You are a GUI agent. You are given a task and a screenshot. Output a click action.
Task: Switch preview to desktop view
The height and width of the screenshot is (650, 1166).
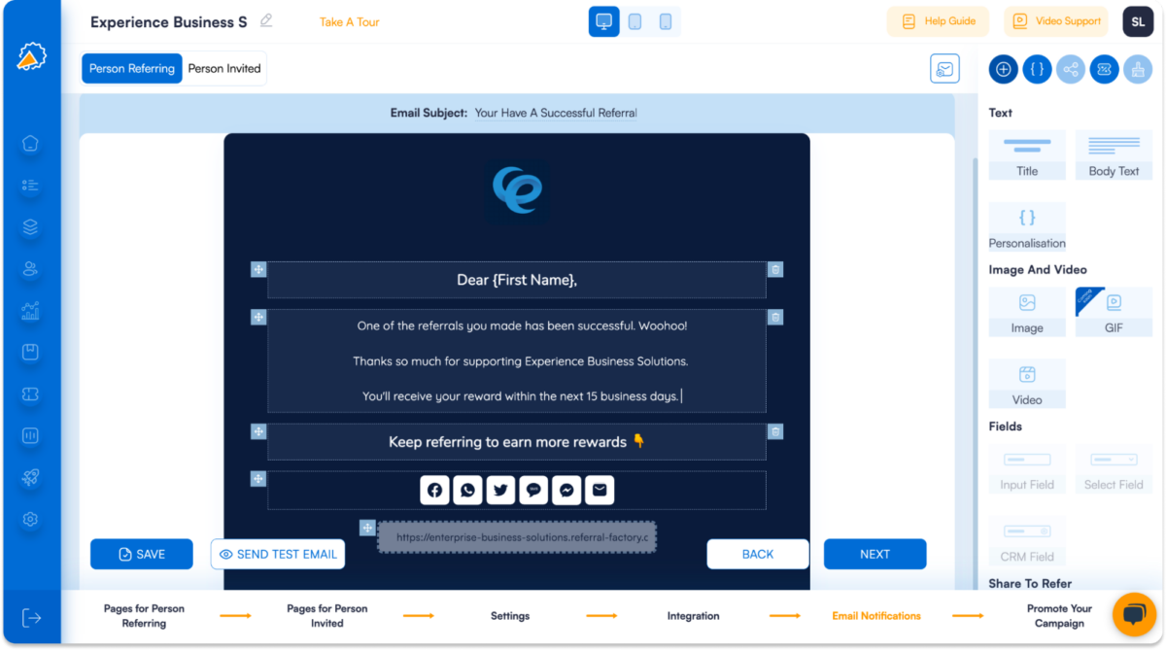(x=603, y=20)
